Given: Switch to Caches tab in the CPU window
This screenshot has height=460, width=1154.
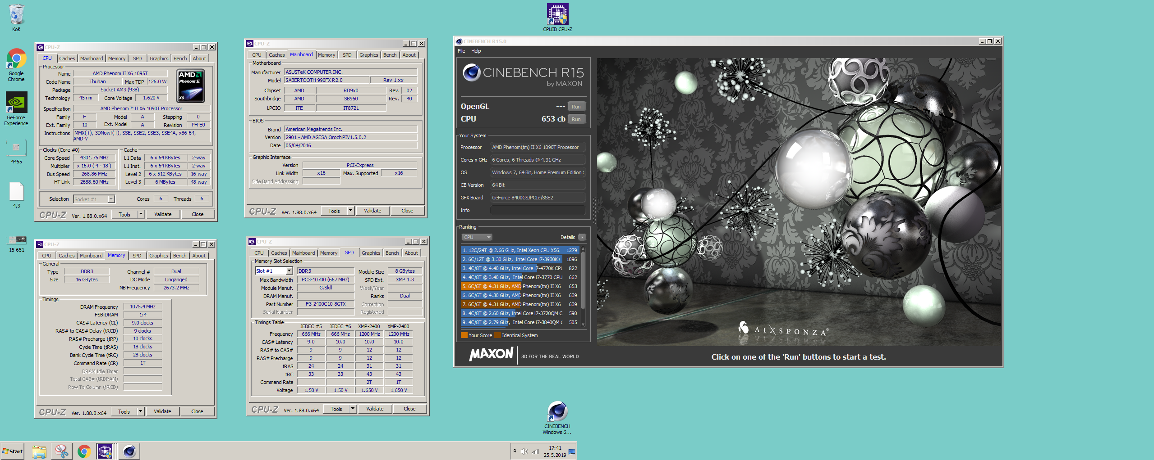Looking at the screenshot, I should tap(67, 59).
